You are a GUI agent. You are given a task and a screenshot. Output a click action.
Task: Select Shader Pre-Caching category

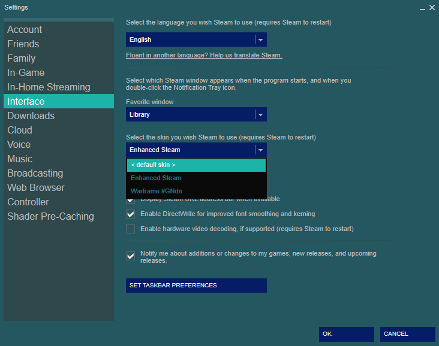click(59, 216)
